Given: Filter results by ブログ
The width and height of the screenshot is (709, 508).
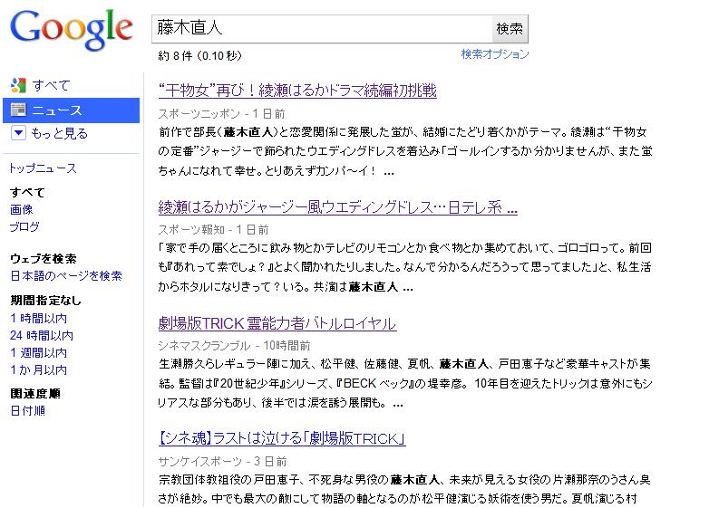Looking at the screenshot, I should pyautogui.click(x=24, y=226).
